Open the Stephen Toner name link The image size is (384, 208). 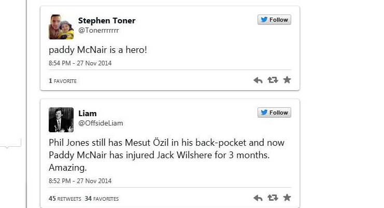tap(107, 21)
